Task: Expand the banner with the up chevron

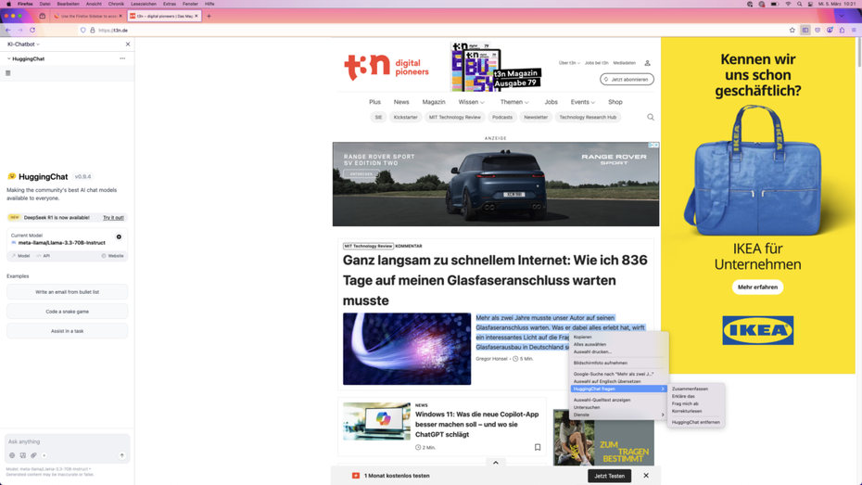Action: [495, 463]
